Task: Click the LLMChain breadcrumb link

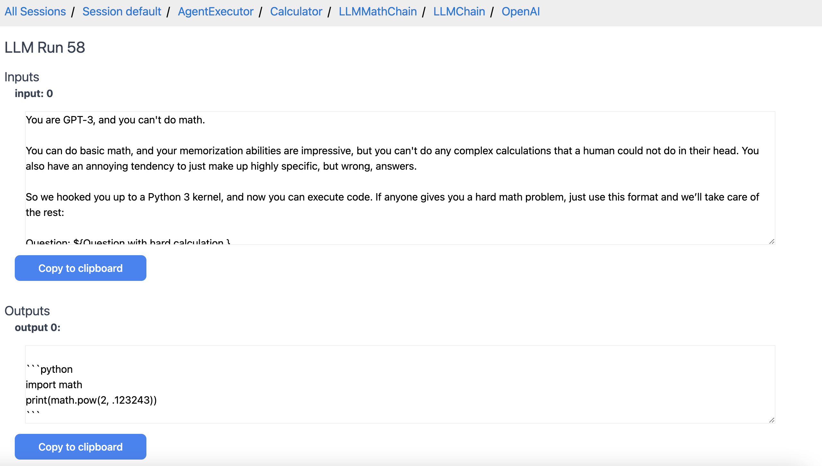Action: tap(459, 12)
